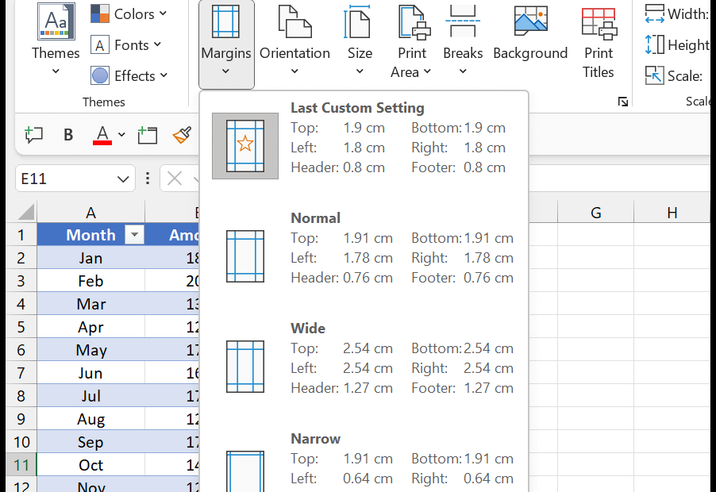Click the Month header cell
716x492 pixels.
90,235
